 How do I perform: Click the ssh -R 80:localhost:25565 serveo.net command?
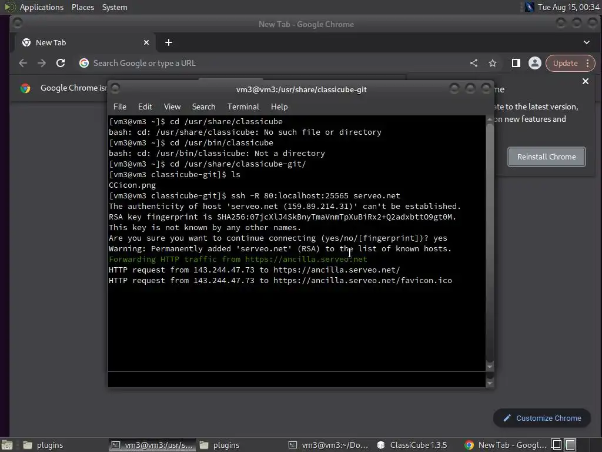(316, 195)
